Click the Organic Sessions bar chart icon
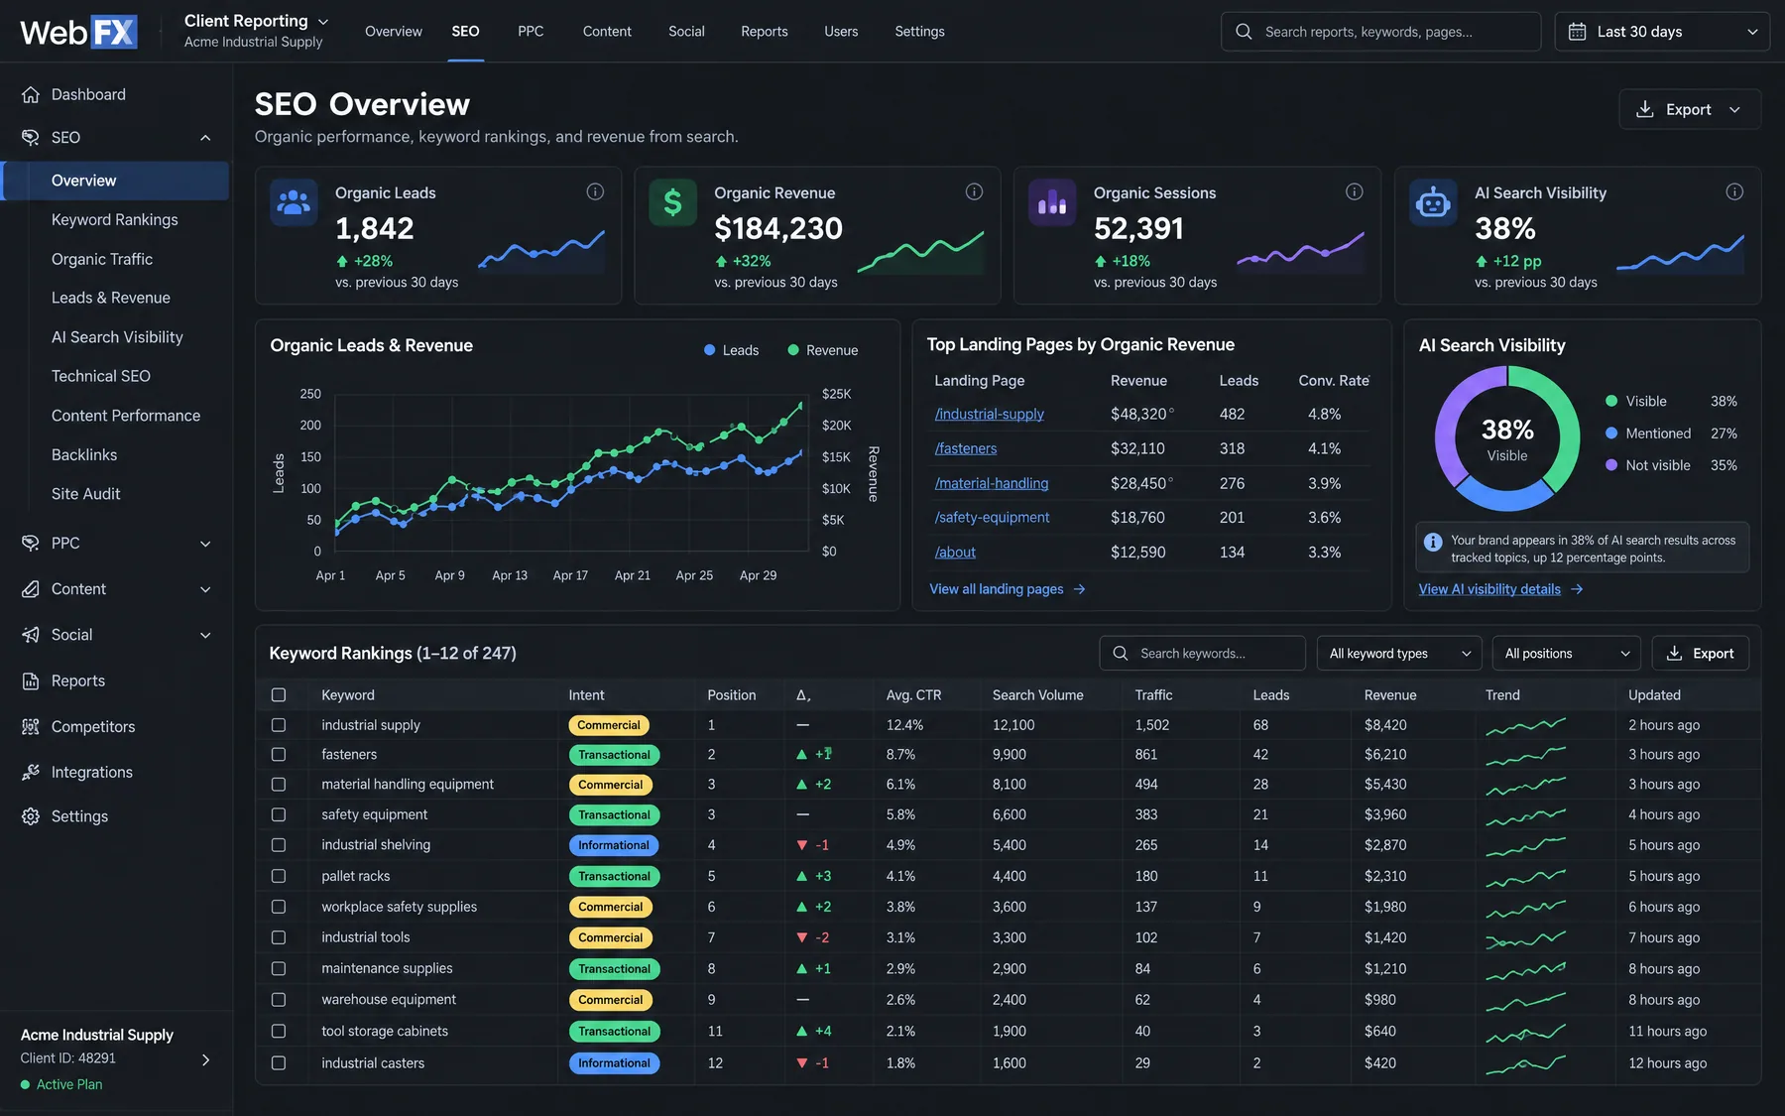 tap(1052, 202)
